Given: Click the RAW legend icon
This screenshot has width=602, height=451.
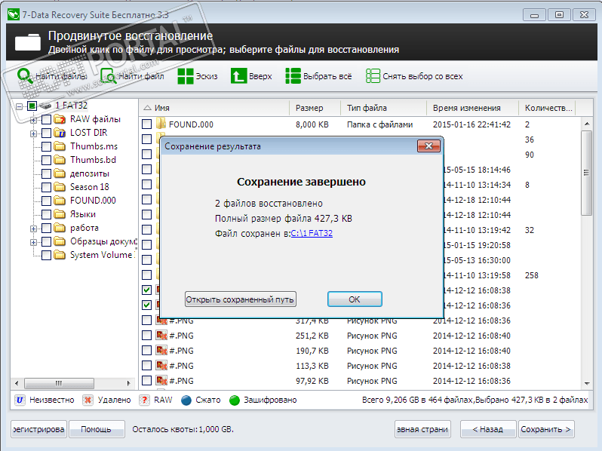Looking at the screenshot, I should 144,400.
